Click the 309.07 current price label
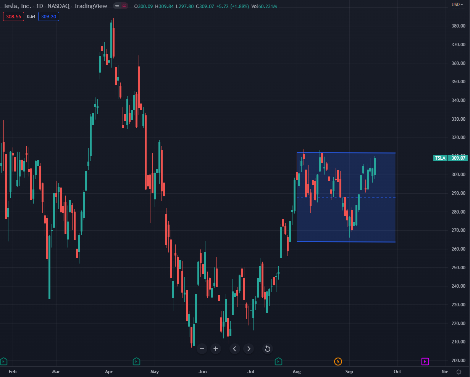 click(458, 158)
